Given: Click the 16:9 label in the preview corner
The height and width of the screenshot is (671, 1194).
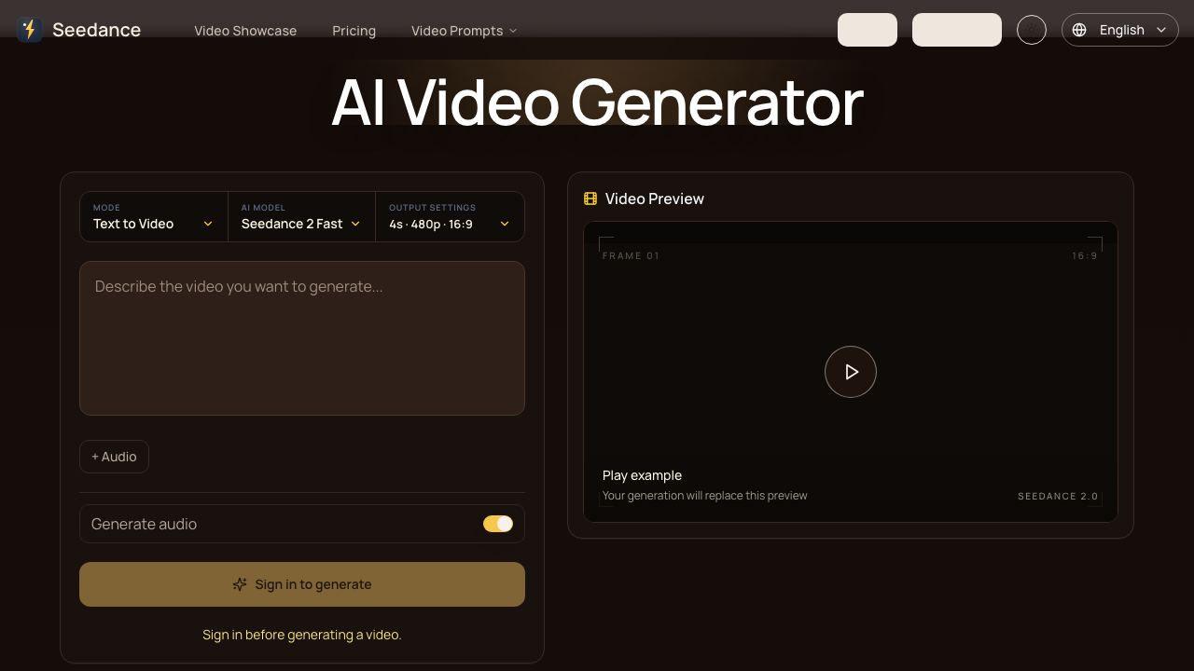Looking at the screenshot, I should click(1085, 255).
